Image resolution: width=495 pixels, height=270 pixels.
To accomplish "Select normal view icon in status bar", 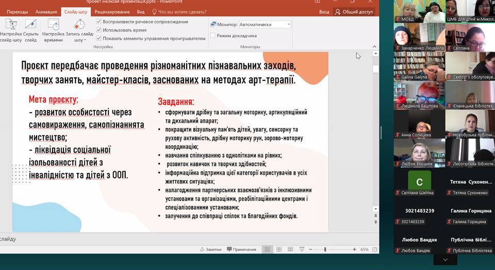I will point(267,249).
